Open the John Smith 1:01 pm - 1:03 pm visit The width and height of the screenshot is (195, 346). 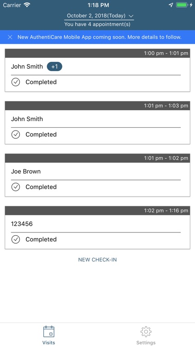(97, 123)
